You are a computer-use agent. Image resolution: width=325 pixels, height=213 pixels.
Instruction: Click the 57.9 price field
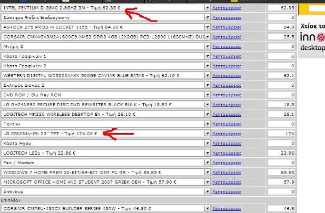click(x=281, y=182)
